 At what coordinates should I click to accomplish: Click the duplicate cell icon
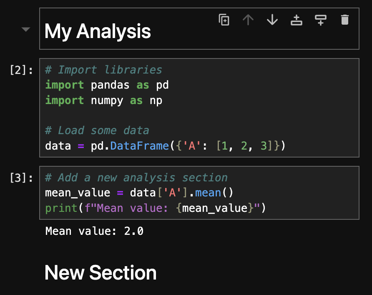point(224,20)
